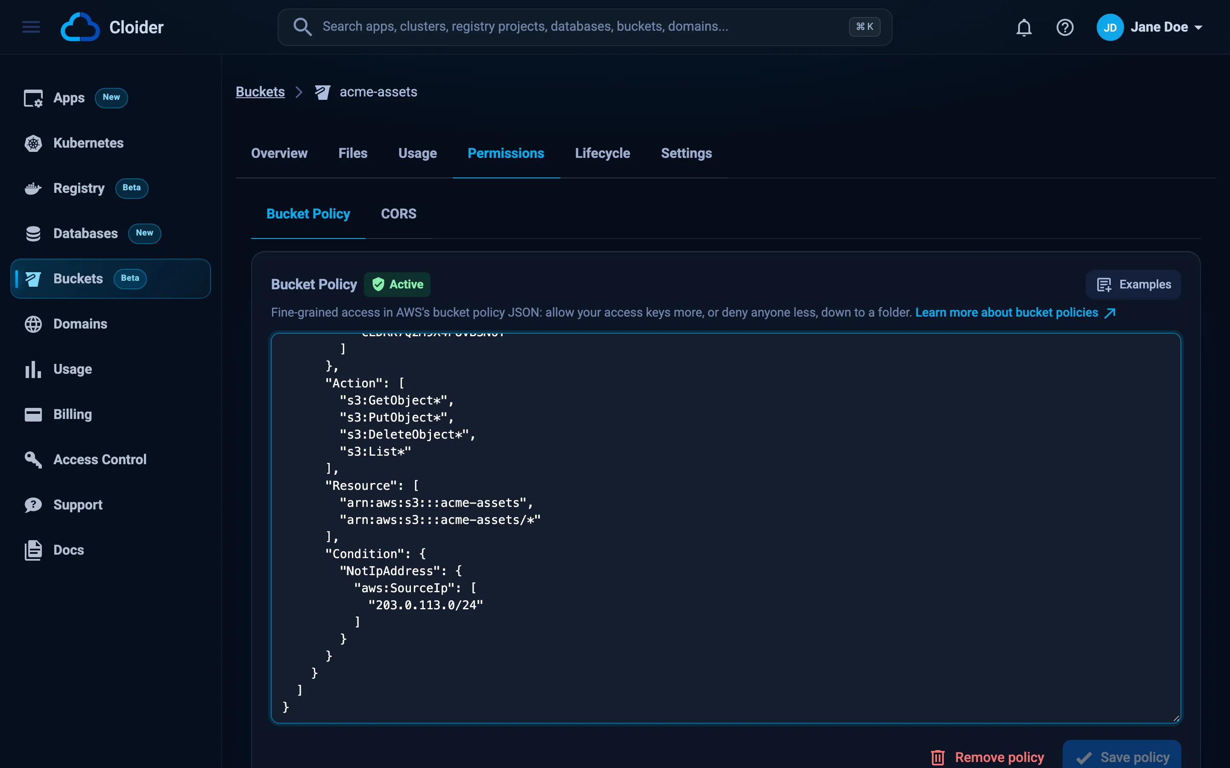Viewport: 1230px width, 768px height.
Task: Switch to the Files tab
Action: click(x=353, y=154)
